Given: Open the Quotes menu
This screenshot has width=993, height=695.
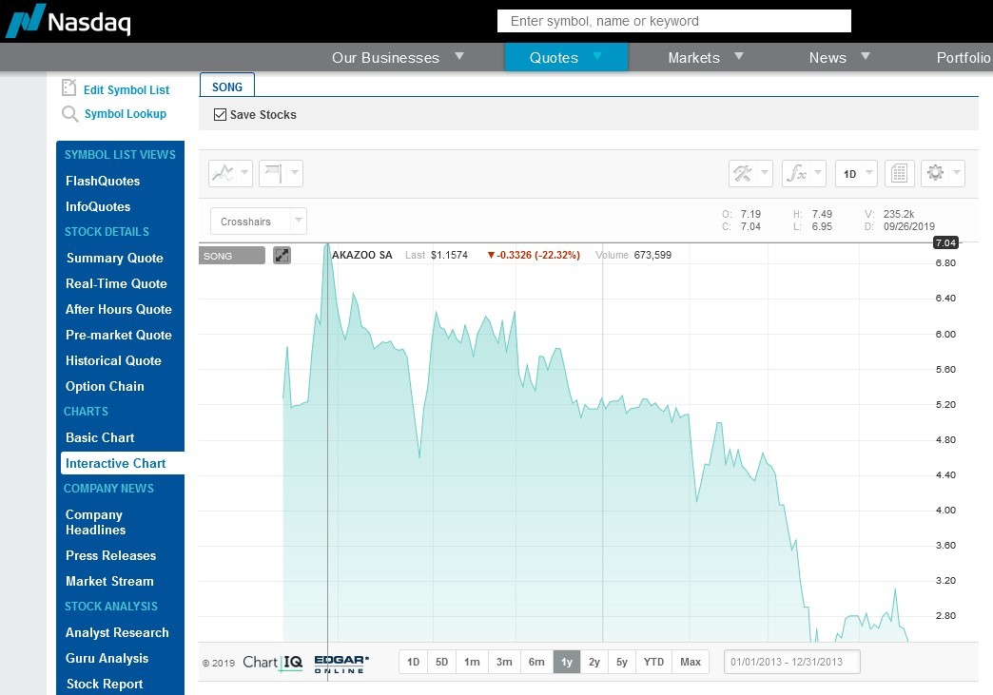Looking at the screenshot, I should (555, 58).
